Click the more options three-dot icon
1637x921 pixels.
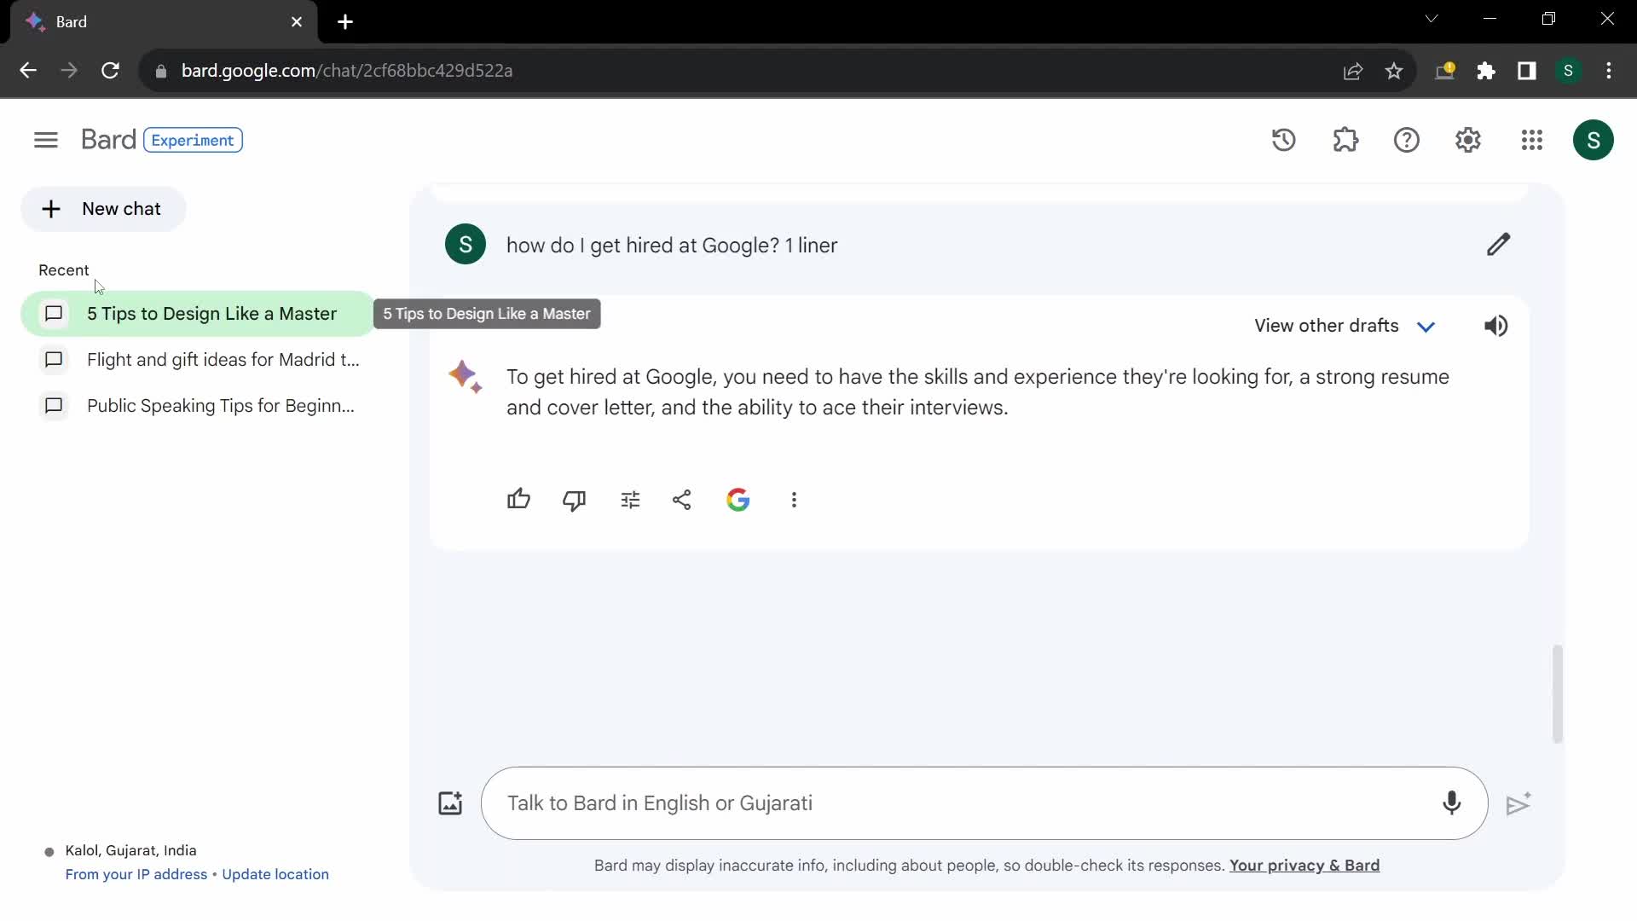pyautogui.click(x=794, y=499)
